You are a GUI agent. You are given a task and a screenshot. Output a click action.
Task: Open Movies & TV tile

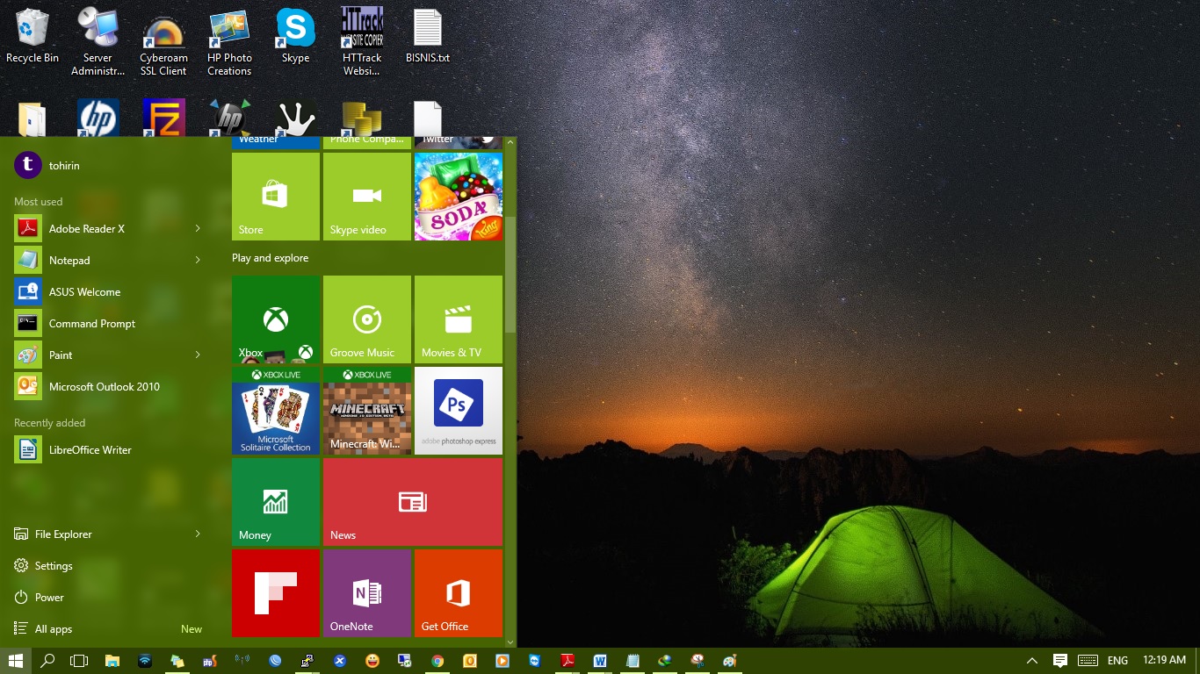point(459,319)
